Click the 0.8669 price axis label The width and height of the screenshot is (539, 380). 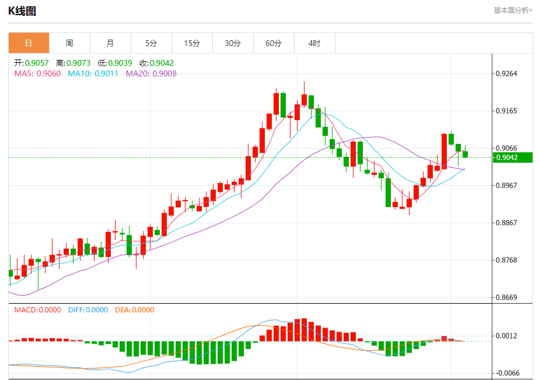[506, 297]
